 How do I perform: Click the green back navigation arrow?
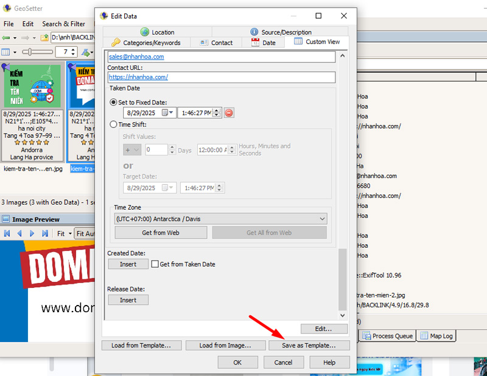pos(6,38)
